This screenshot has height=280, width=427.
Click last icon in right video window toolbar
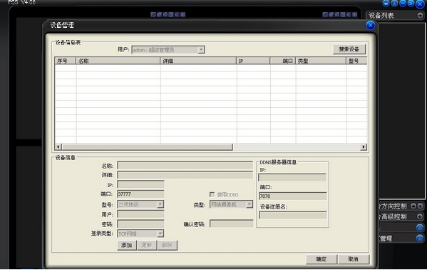click(x=355, y=14)
